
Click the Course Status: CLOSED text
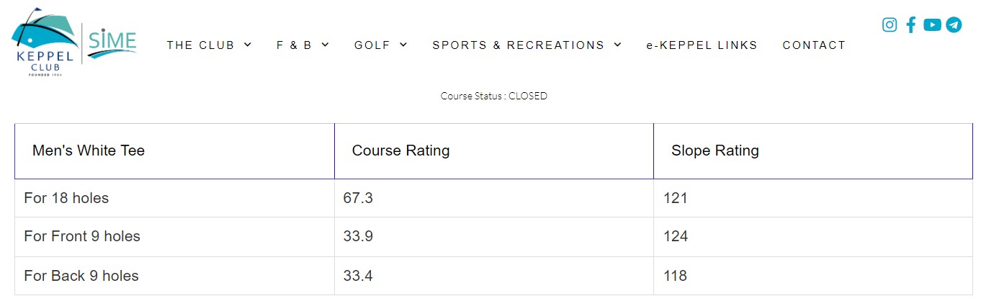[494, 96]
